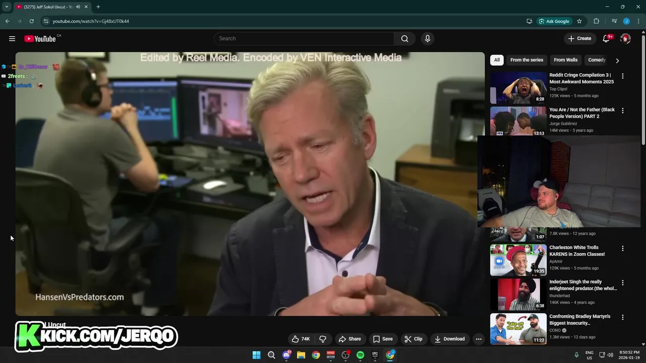Save the video to a playlist
This screenshot has width=646, height=363.
click(x=383, y=339)
